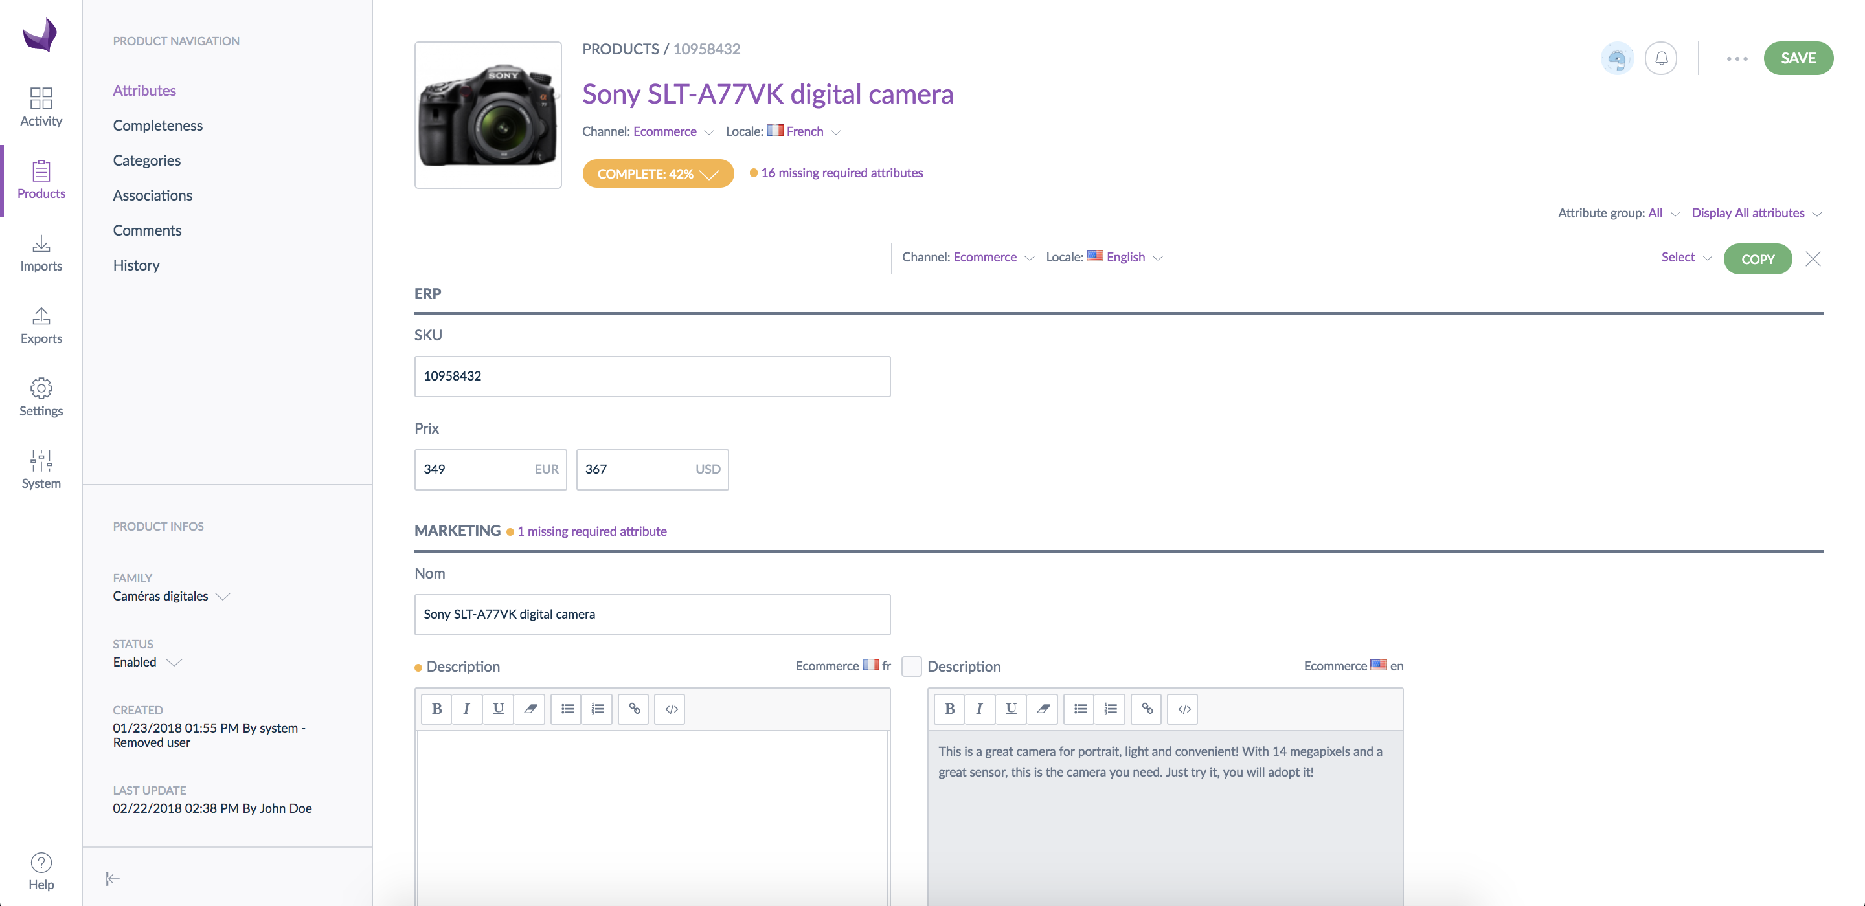Click the notifications bell icon
The image size is (1865, 906).
[x=1661, y=58]
